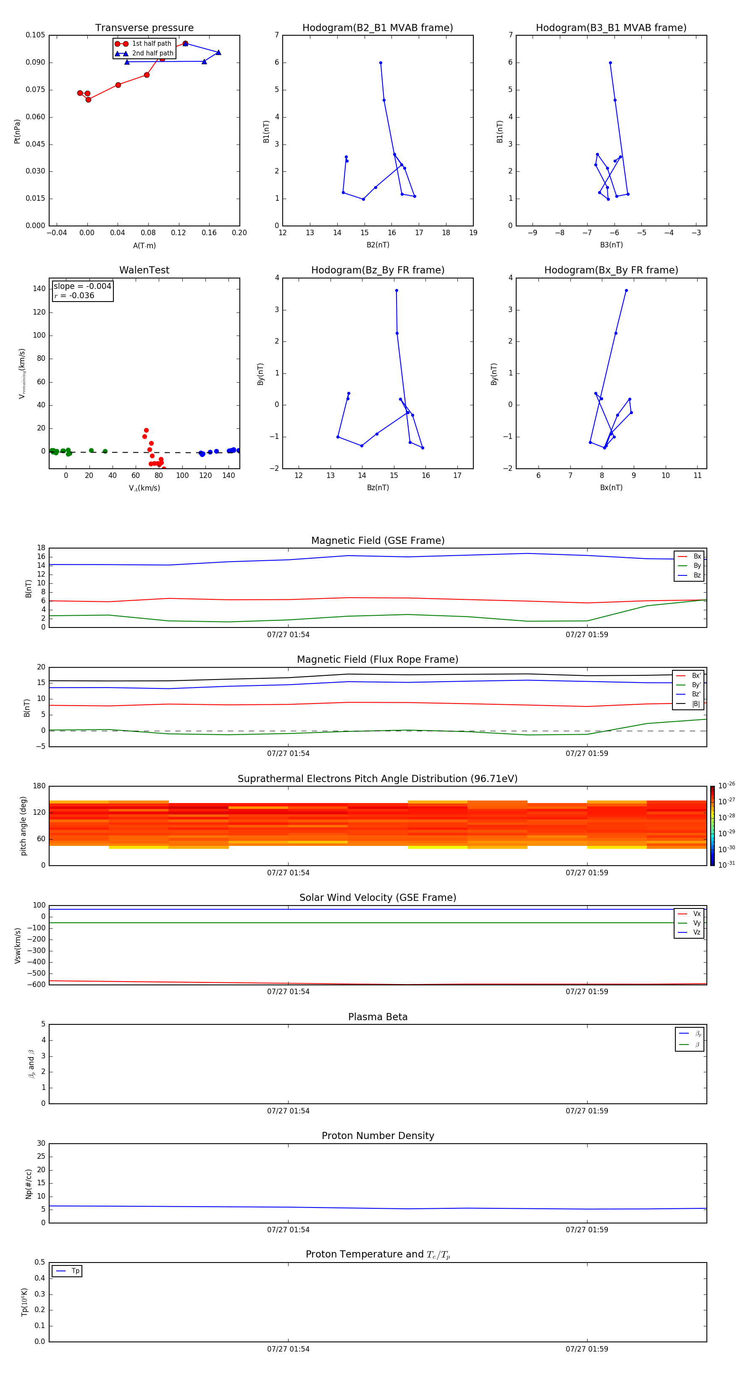Click the highest red Walen test point
756x1386 pixels.
[146, 430]
